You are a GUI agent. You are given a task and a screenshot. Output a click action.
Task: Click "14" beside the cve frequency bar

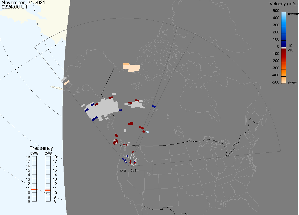pos(55,175)
